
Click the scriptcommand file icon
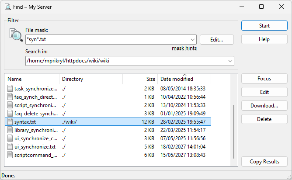coord(10,155)
